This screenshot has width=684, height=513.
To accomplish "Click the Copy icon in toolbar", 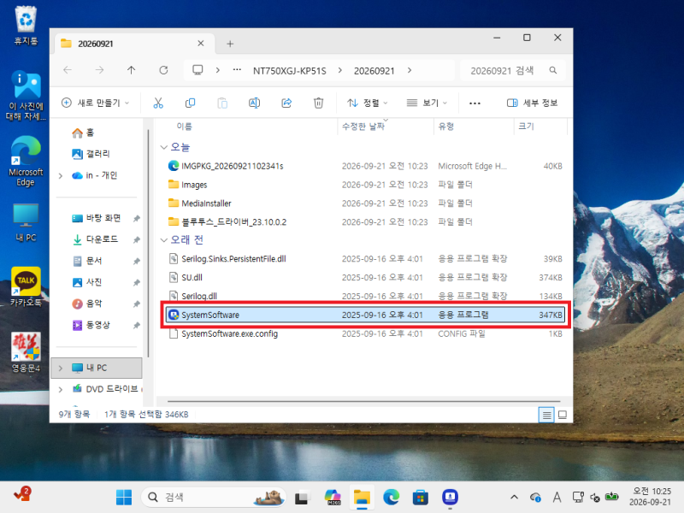I will (x=190, y=103).
